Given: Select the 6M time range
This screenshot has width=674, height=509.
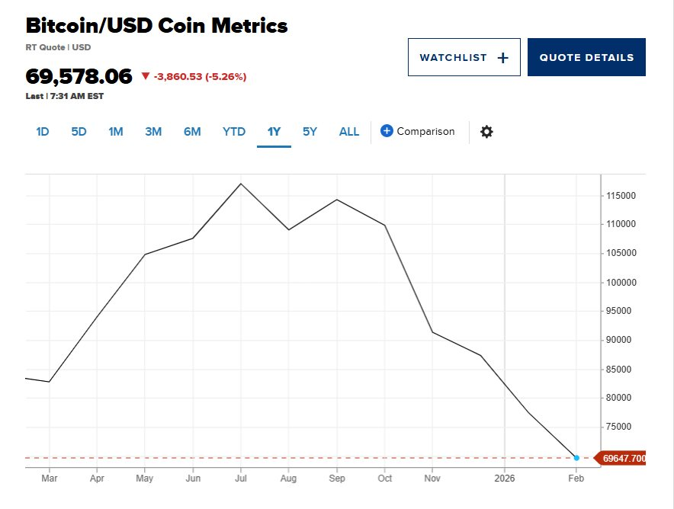Looking at the screenshot, I should (192, 131).
